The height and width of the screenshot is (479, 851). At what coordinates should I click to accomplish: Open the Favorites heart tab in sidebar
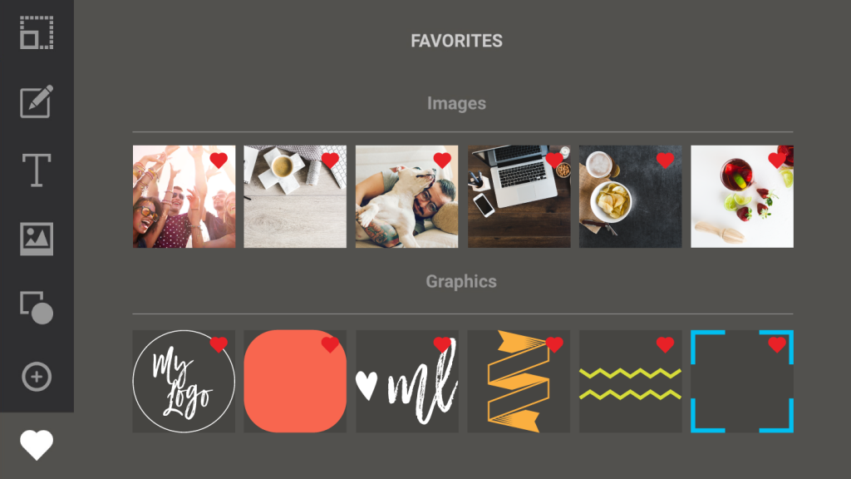37,446
